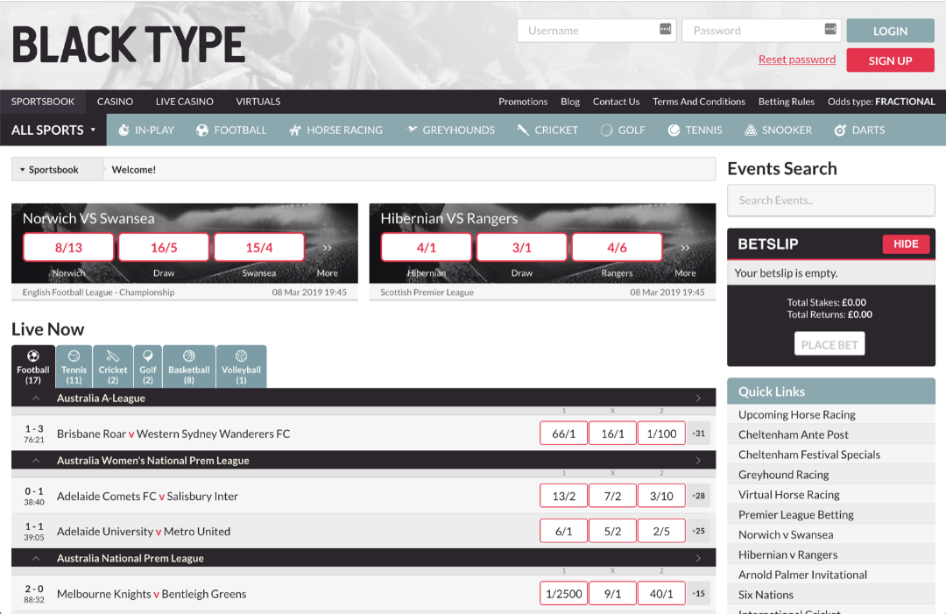This screenshot has height=614, width=946.
Task: Click the SIGN UP button
Action: click(891, 60)
